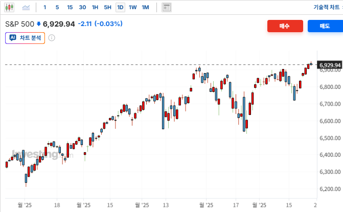The width and height of the screenshot is (343, 212).
Task: Switch to the area chart type icon
Action: click(x=26, y=8)
